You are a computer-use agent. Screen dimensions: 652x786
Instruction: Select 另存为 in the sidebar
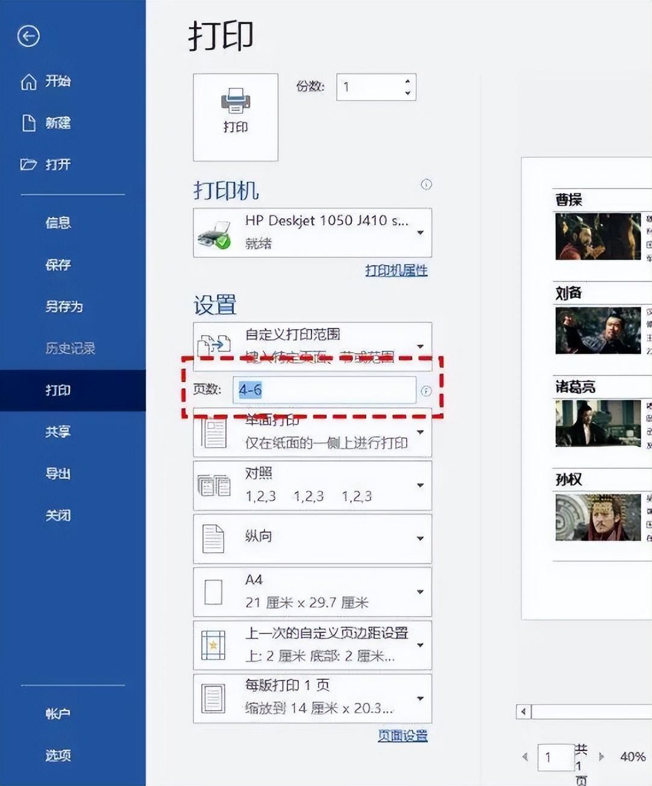tap(64, 306)
